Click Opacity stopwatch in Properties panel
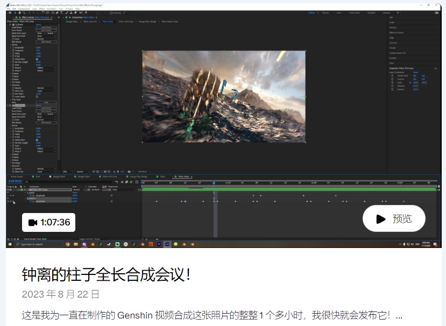Screen dimensions: 446x326 pos(392,89)
